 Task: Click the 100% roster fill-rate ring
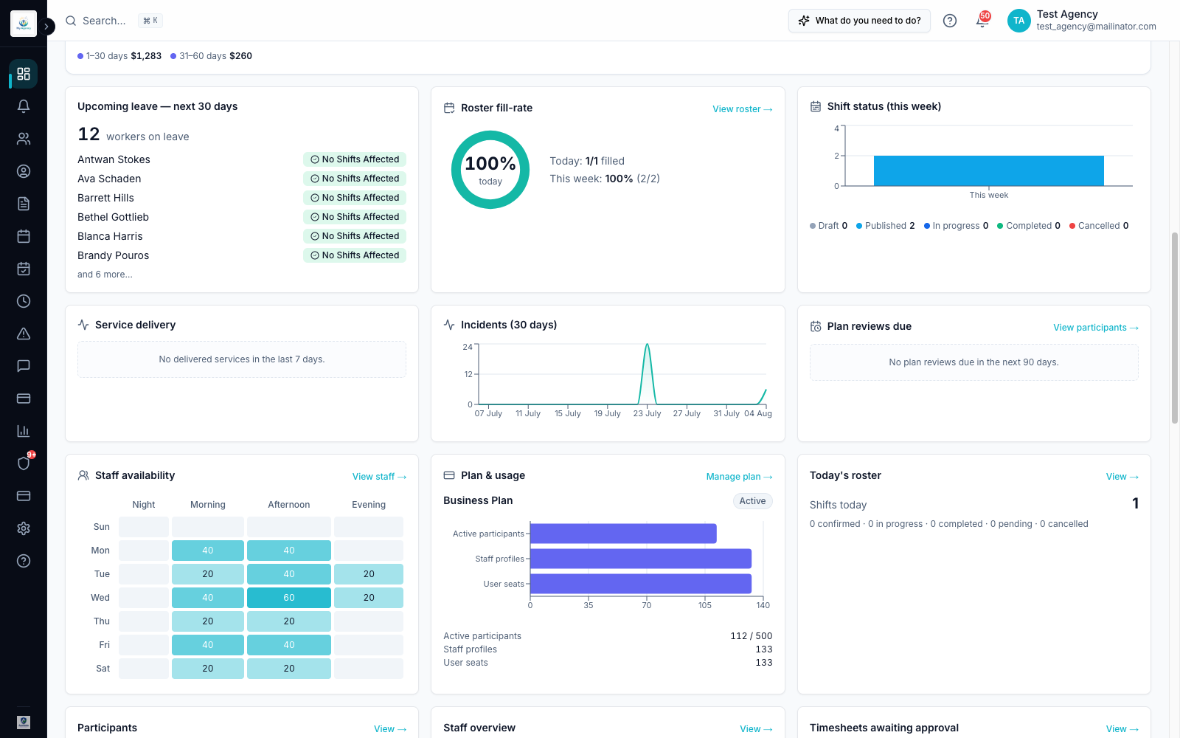(x=490, y=170)
